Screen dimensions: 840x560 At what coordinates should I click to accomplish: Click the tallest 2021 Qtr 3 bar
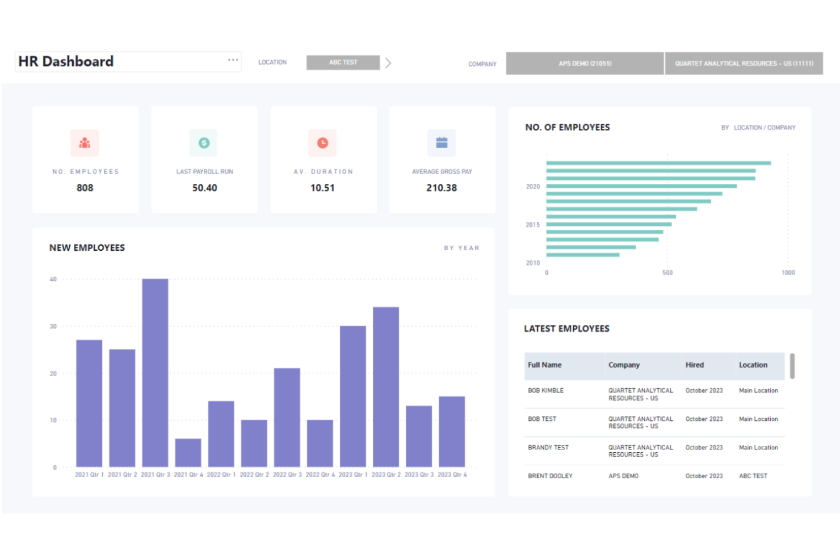(155, 372)
